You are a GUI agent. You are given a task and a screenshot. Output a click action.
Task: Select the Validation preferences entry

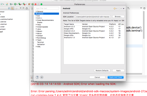(x=41, y=45)
